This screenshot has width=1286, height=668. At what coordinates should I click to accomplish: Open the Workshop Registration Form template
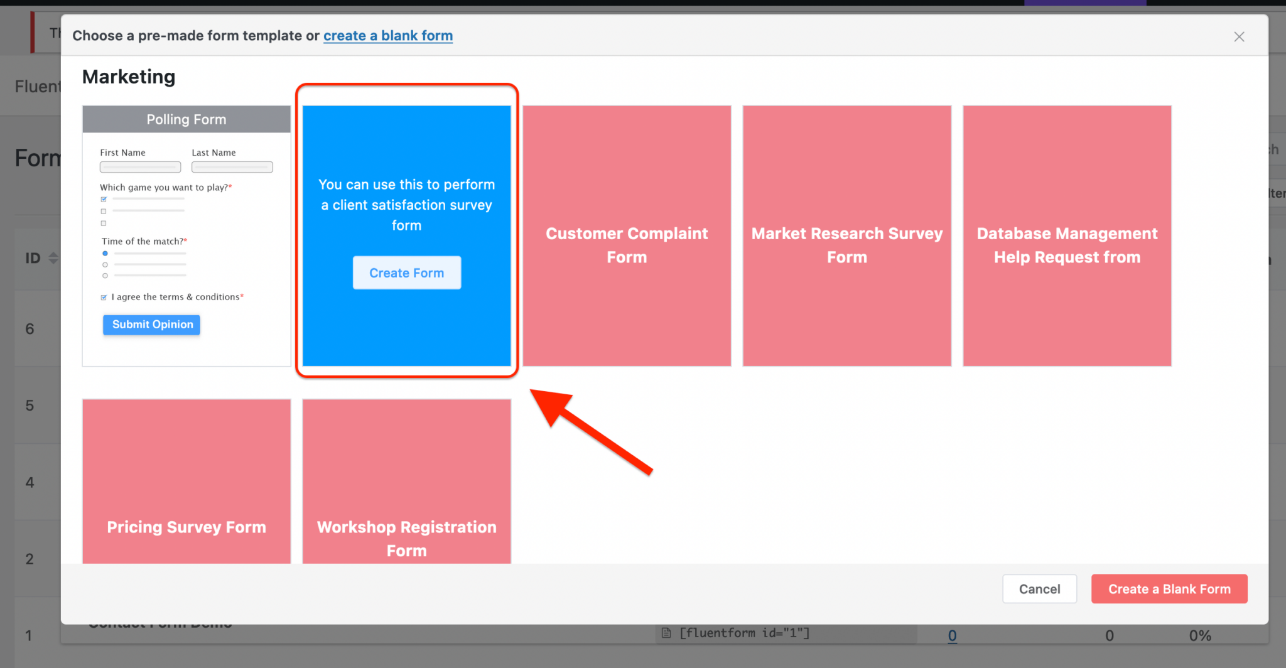tap(406, 481)
